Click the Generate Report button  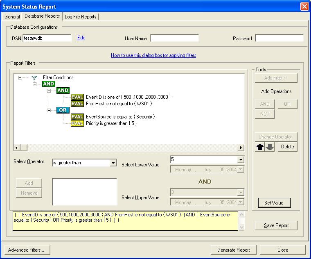[233, 250]
